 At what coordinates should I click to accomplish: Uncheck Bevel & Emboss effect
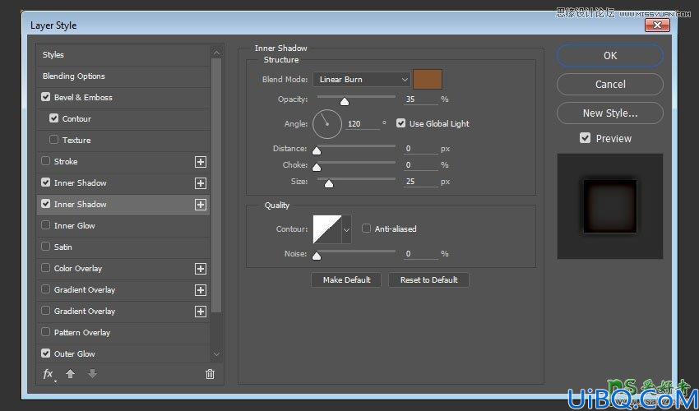[45, 97]
